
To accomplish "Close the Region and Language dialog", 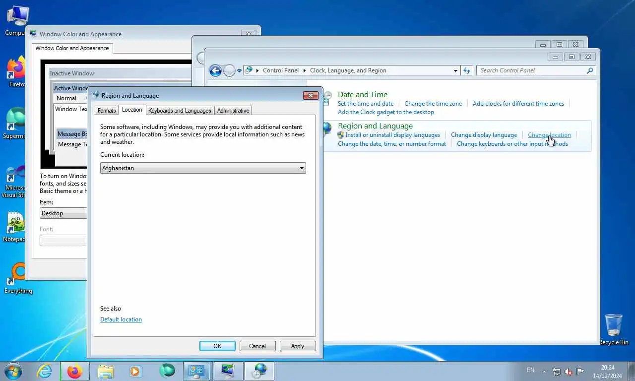I will point(311,96).
